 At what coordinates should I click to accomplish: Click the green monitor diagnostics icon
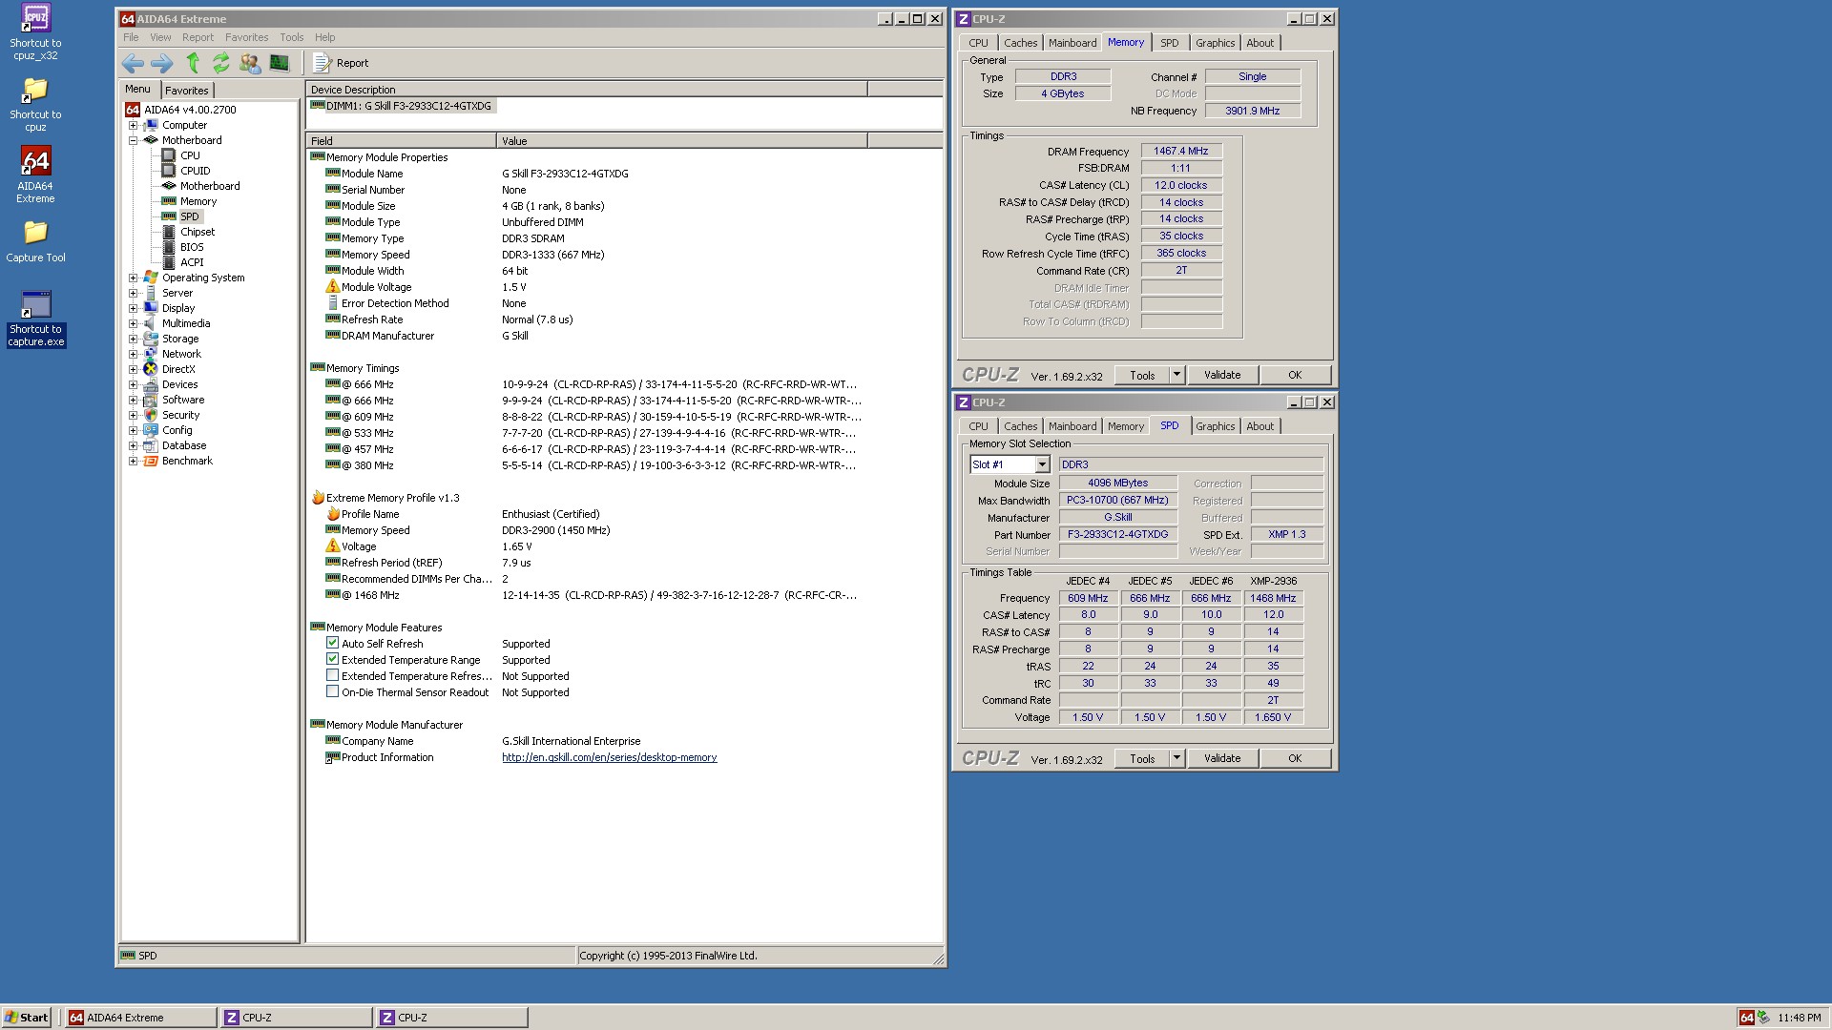280,63
